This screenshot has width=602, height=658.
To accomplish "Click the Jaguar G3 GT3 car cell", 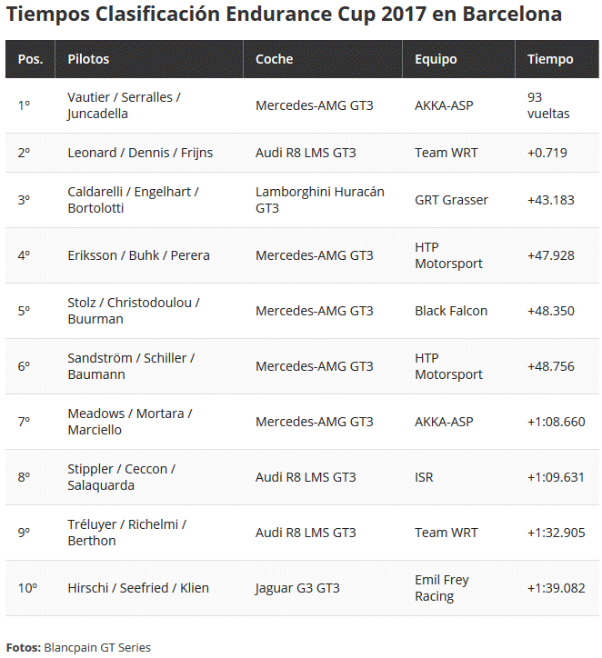I will point(297,588).
